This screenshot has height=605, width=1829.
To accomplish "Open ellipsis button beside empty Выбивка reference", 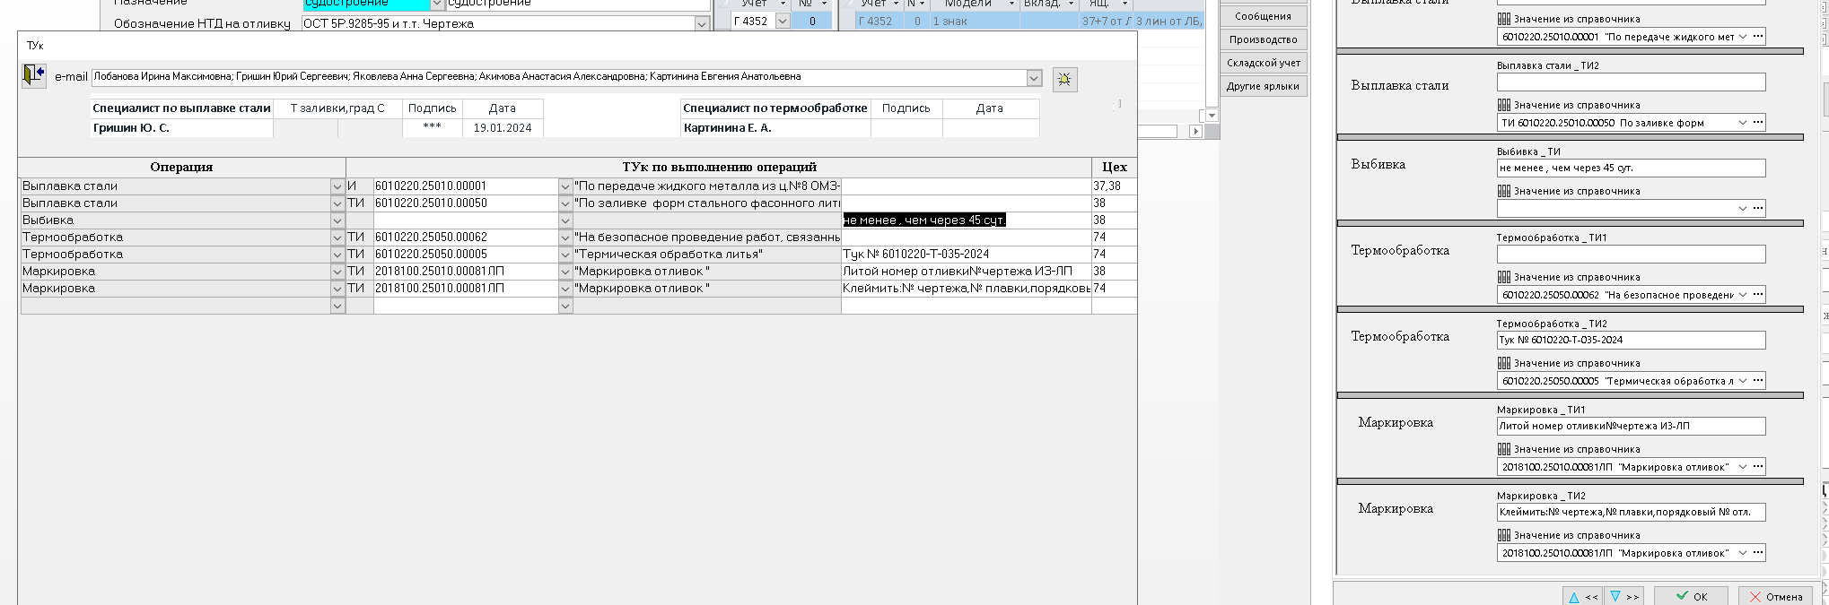I will pos(1758,209).
